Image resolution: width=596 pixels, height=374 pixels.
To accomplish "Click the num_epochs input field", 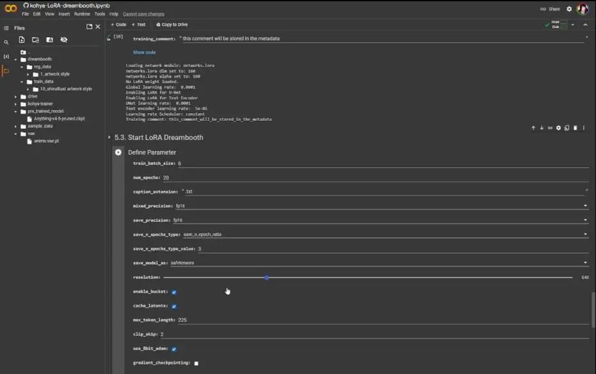I will pyautogui.click(x=376, y=177).
